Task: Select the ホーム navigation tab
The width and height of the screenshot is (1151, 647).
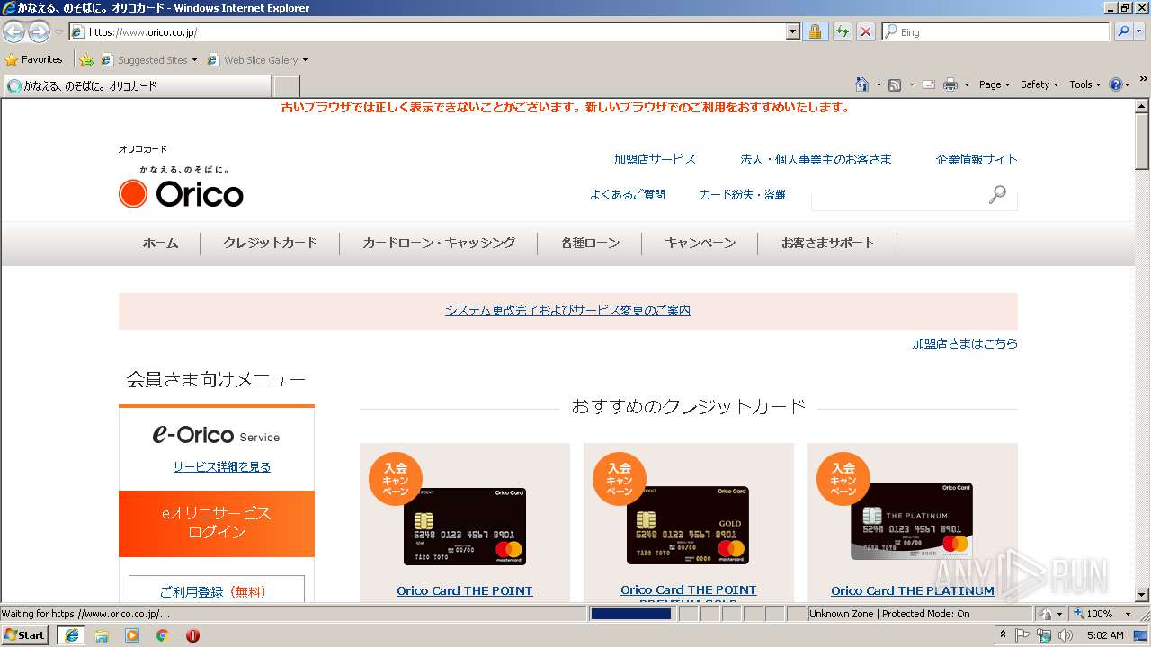Action: coord(161,243)
